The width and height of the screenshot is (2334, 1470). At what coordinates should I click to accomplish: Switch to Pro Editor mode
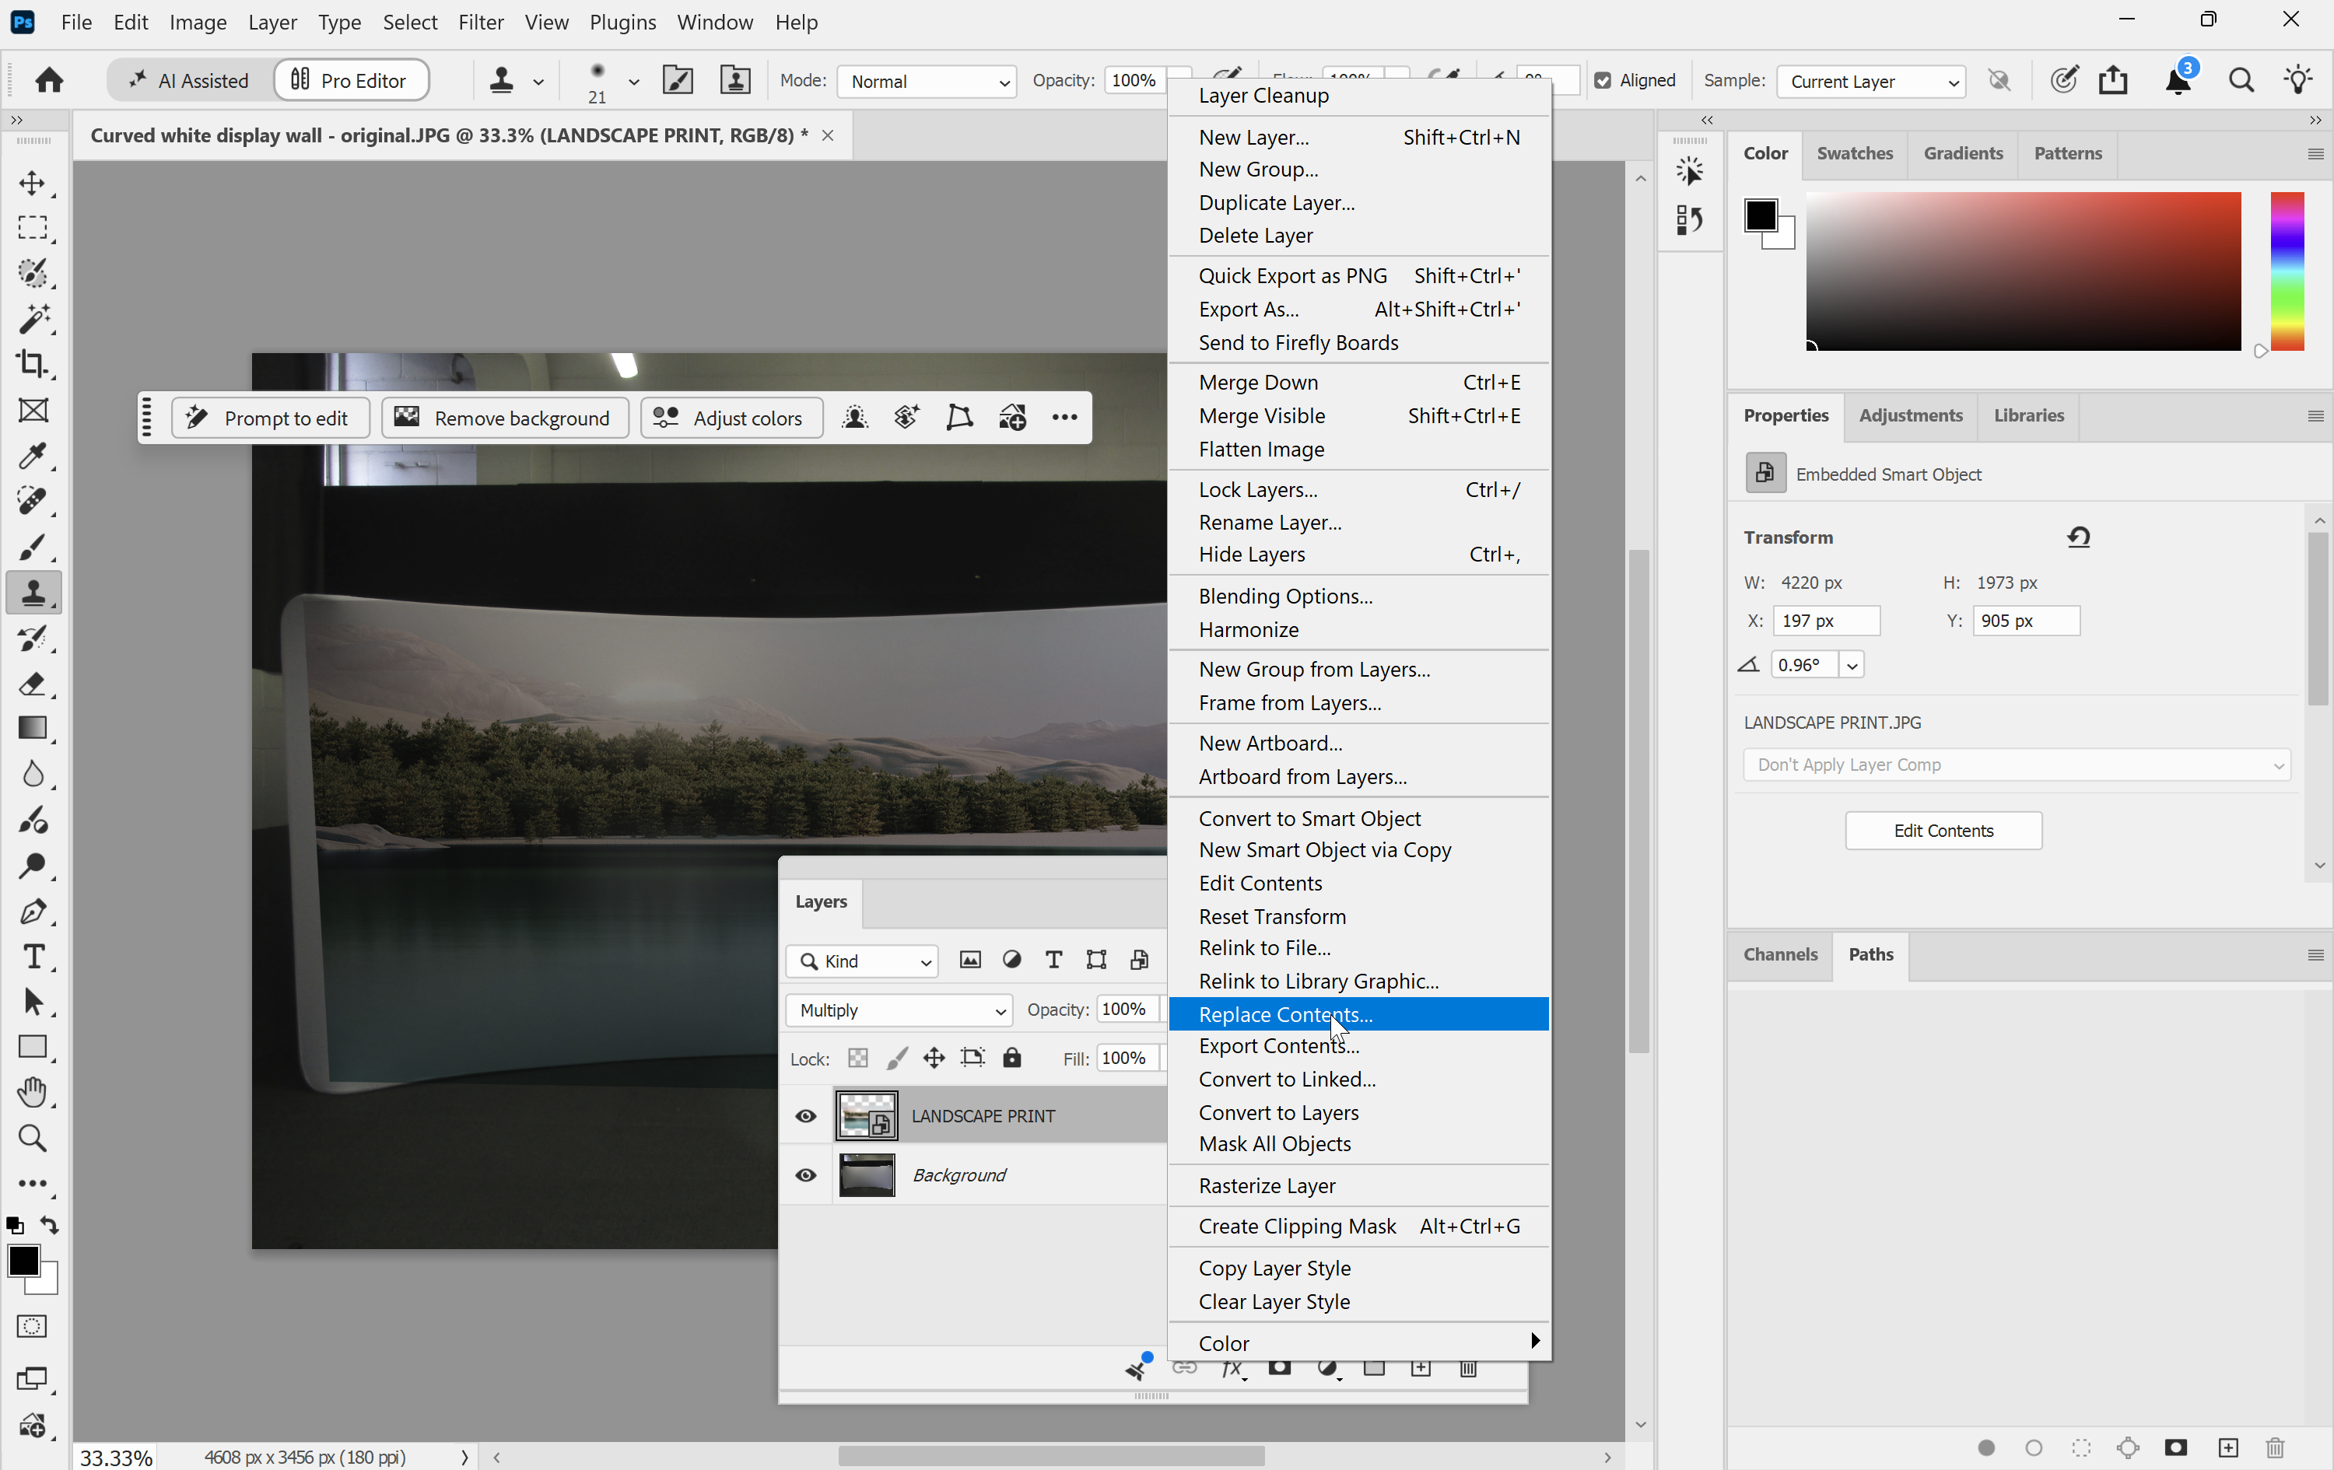[350, 80]
